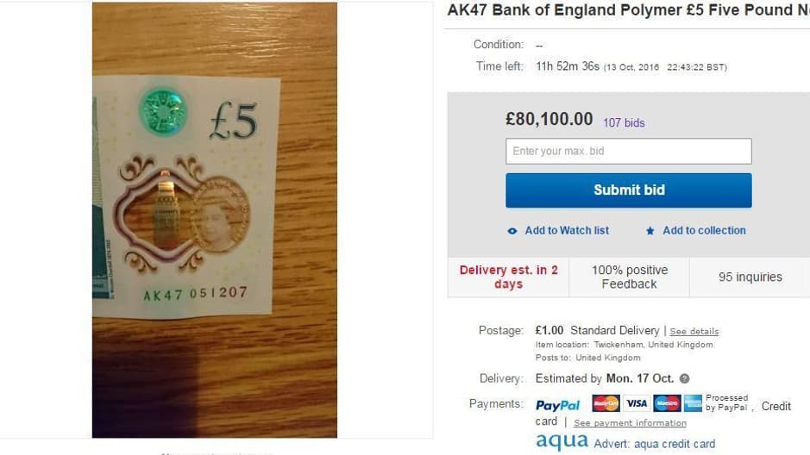The width and height of the screenshot is (810, 455).
Task: View See payment information link
Action: click(630, 423)
